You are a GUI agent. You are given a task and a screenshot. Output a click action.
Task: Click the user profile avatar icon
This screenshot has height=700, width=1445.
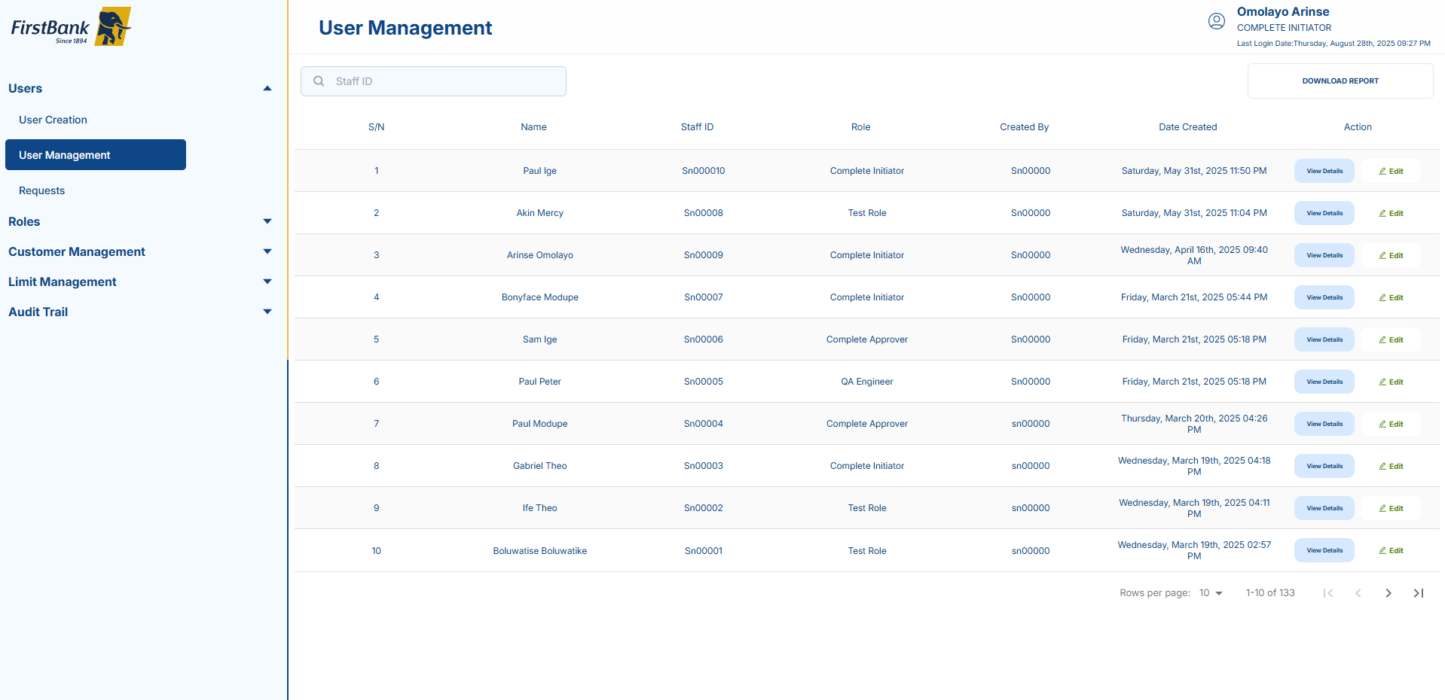[1216, 21]
